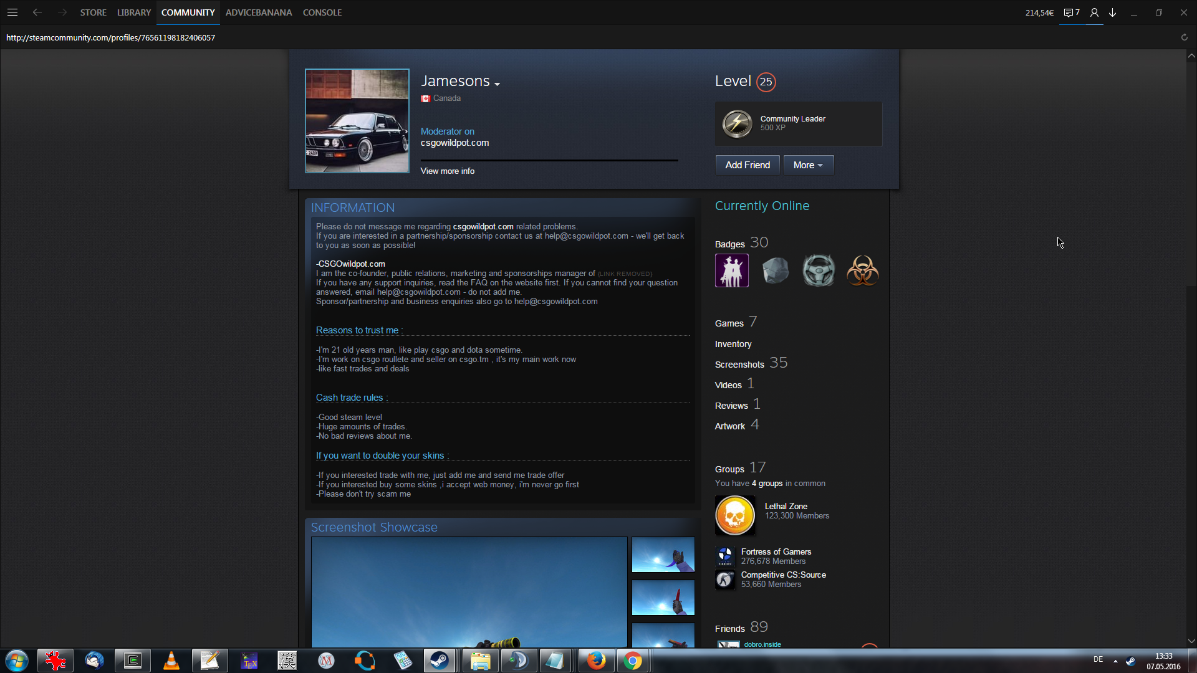
Task: Open the Jamesons profile avatar picture
Action: pyautogui.click(x=357, y=121)
